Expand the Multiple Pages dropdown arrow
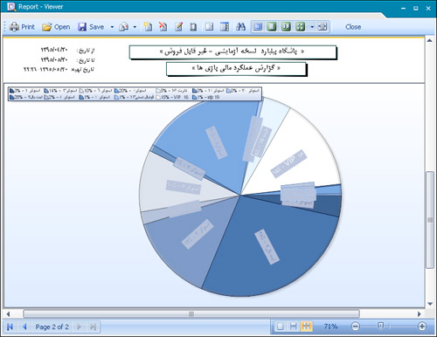 tap(312, 27)
